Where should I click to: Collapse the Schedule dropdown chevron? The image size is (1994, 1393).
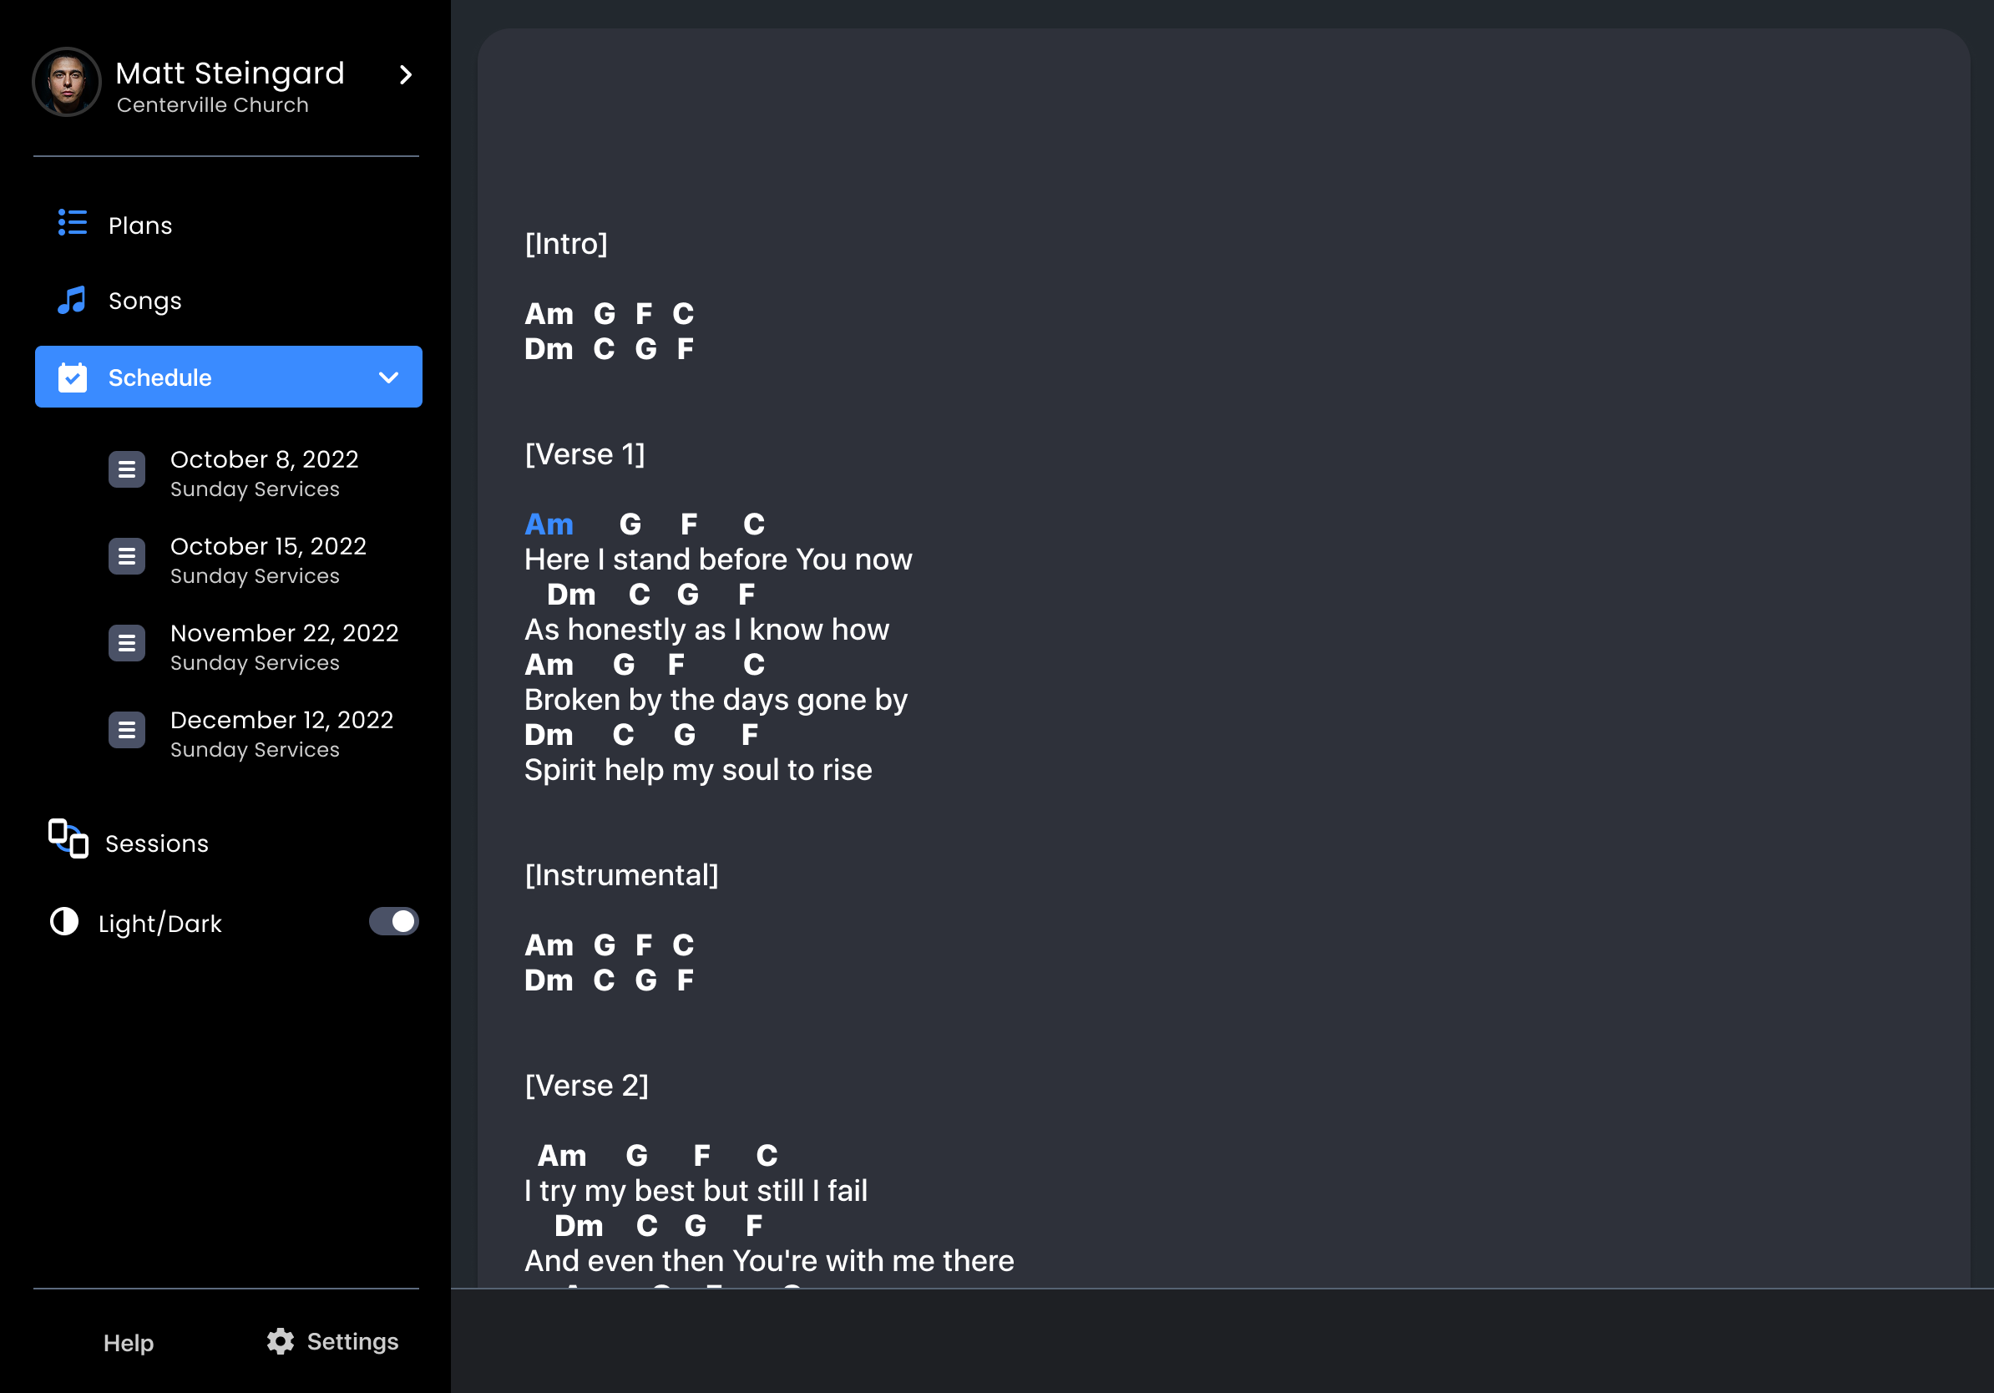[388, 377]
